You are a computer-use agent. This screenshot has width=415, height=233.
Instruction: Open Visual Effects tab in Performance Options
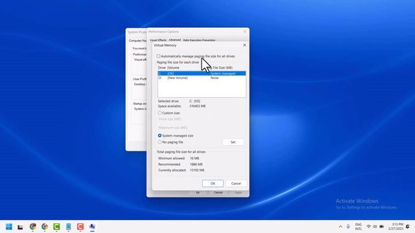point(158,40)
